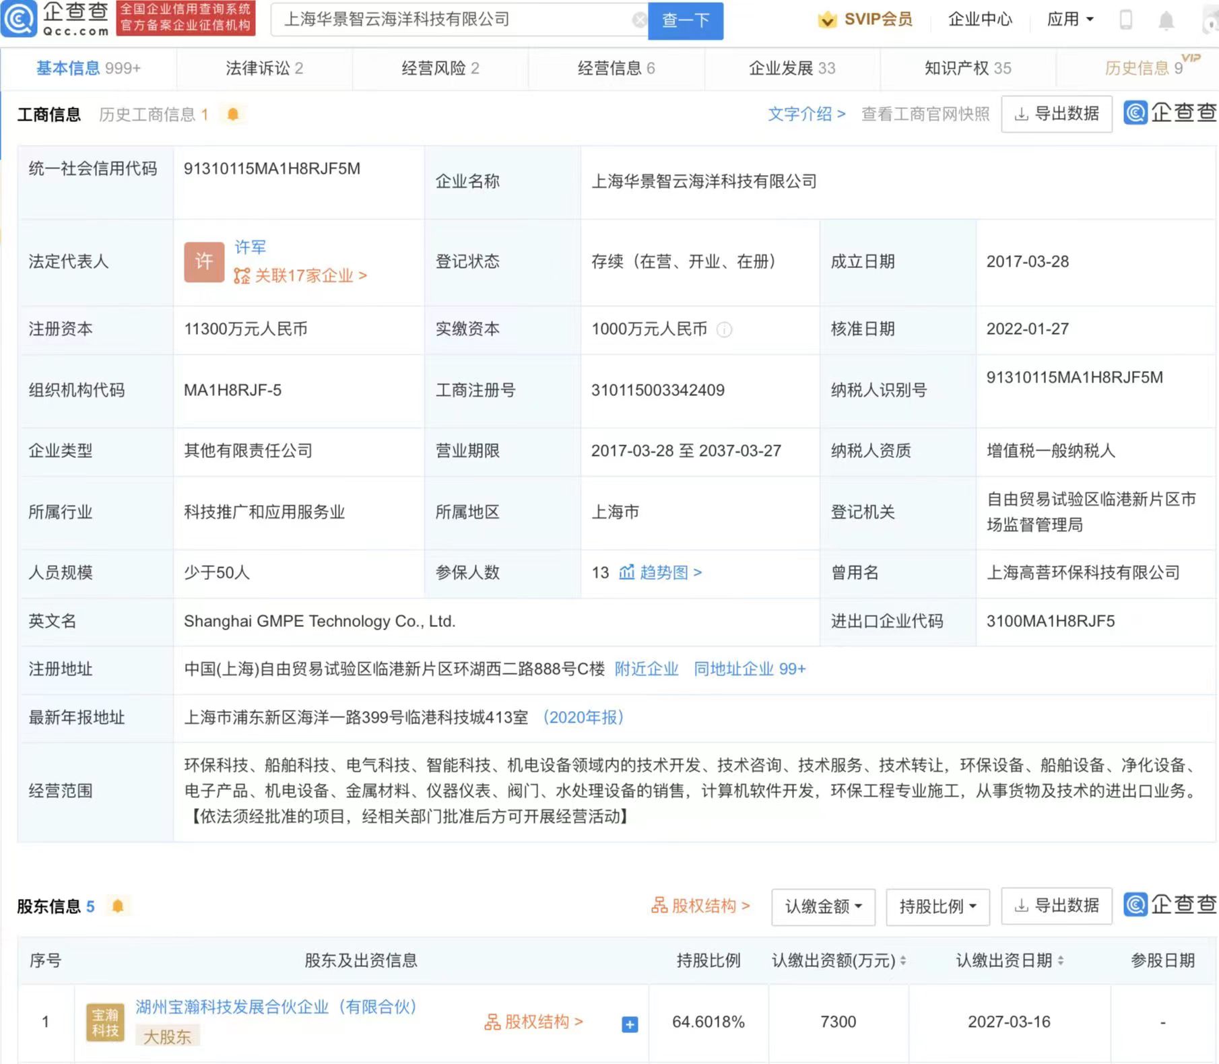
Task: Select 认缴出资日期 2027-03-16 cell
Action: [x=1009, y=1022]
